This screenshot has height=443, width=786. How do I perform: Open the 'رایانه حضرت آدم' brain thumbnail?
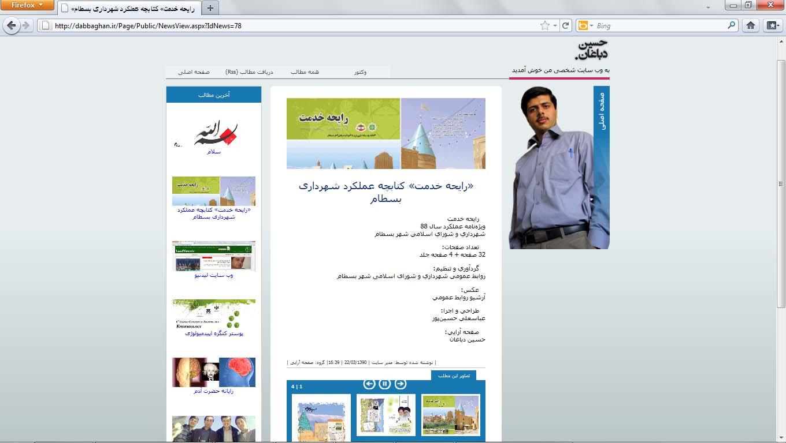[214, 372]
